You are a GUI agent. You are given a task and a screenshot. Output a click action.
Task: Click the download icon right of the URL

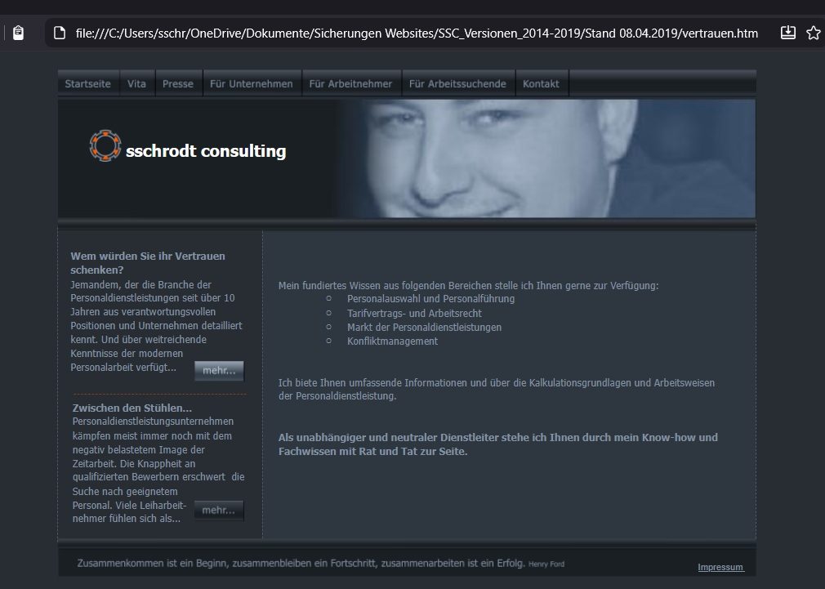click(787, 33)
